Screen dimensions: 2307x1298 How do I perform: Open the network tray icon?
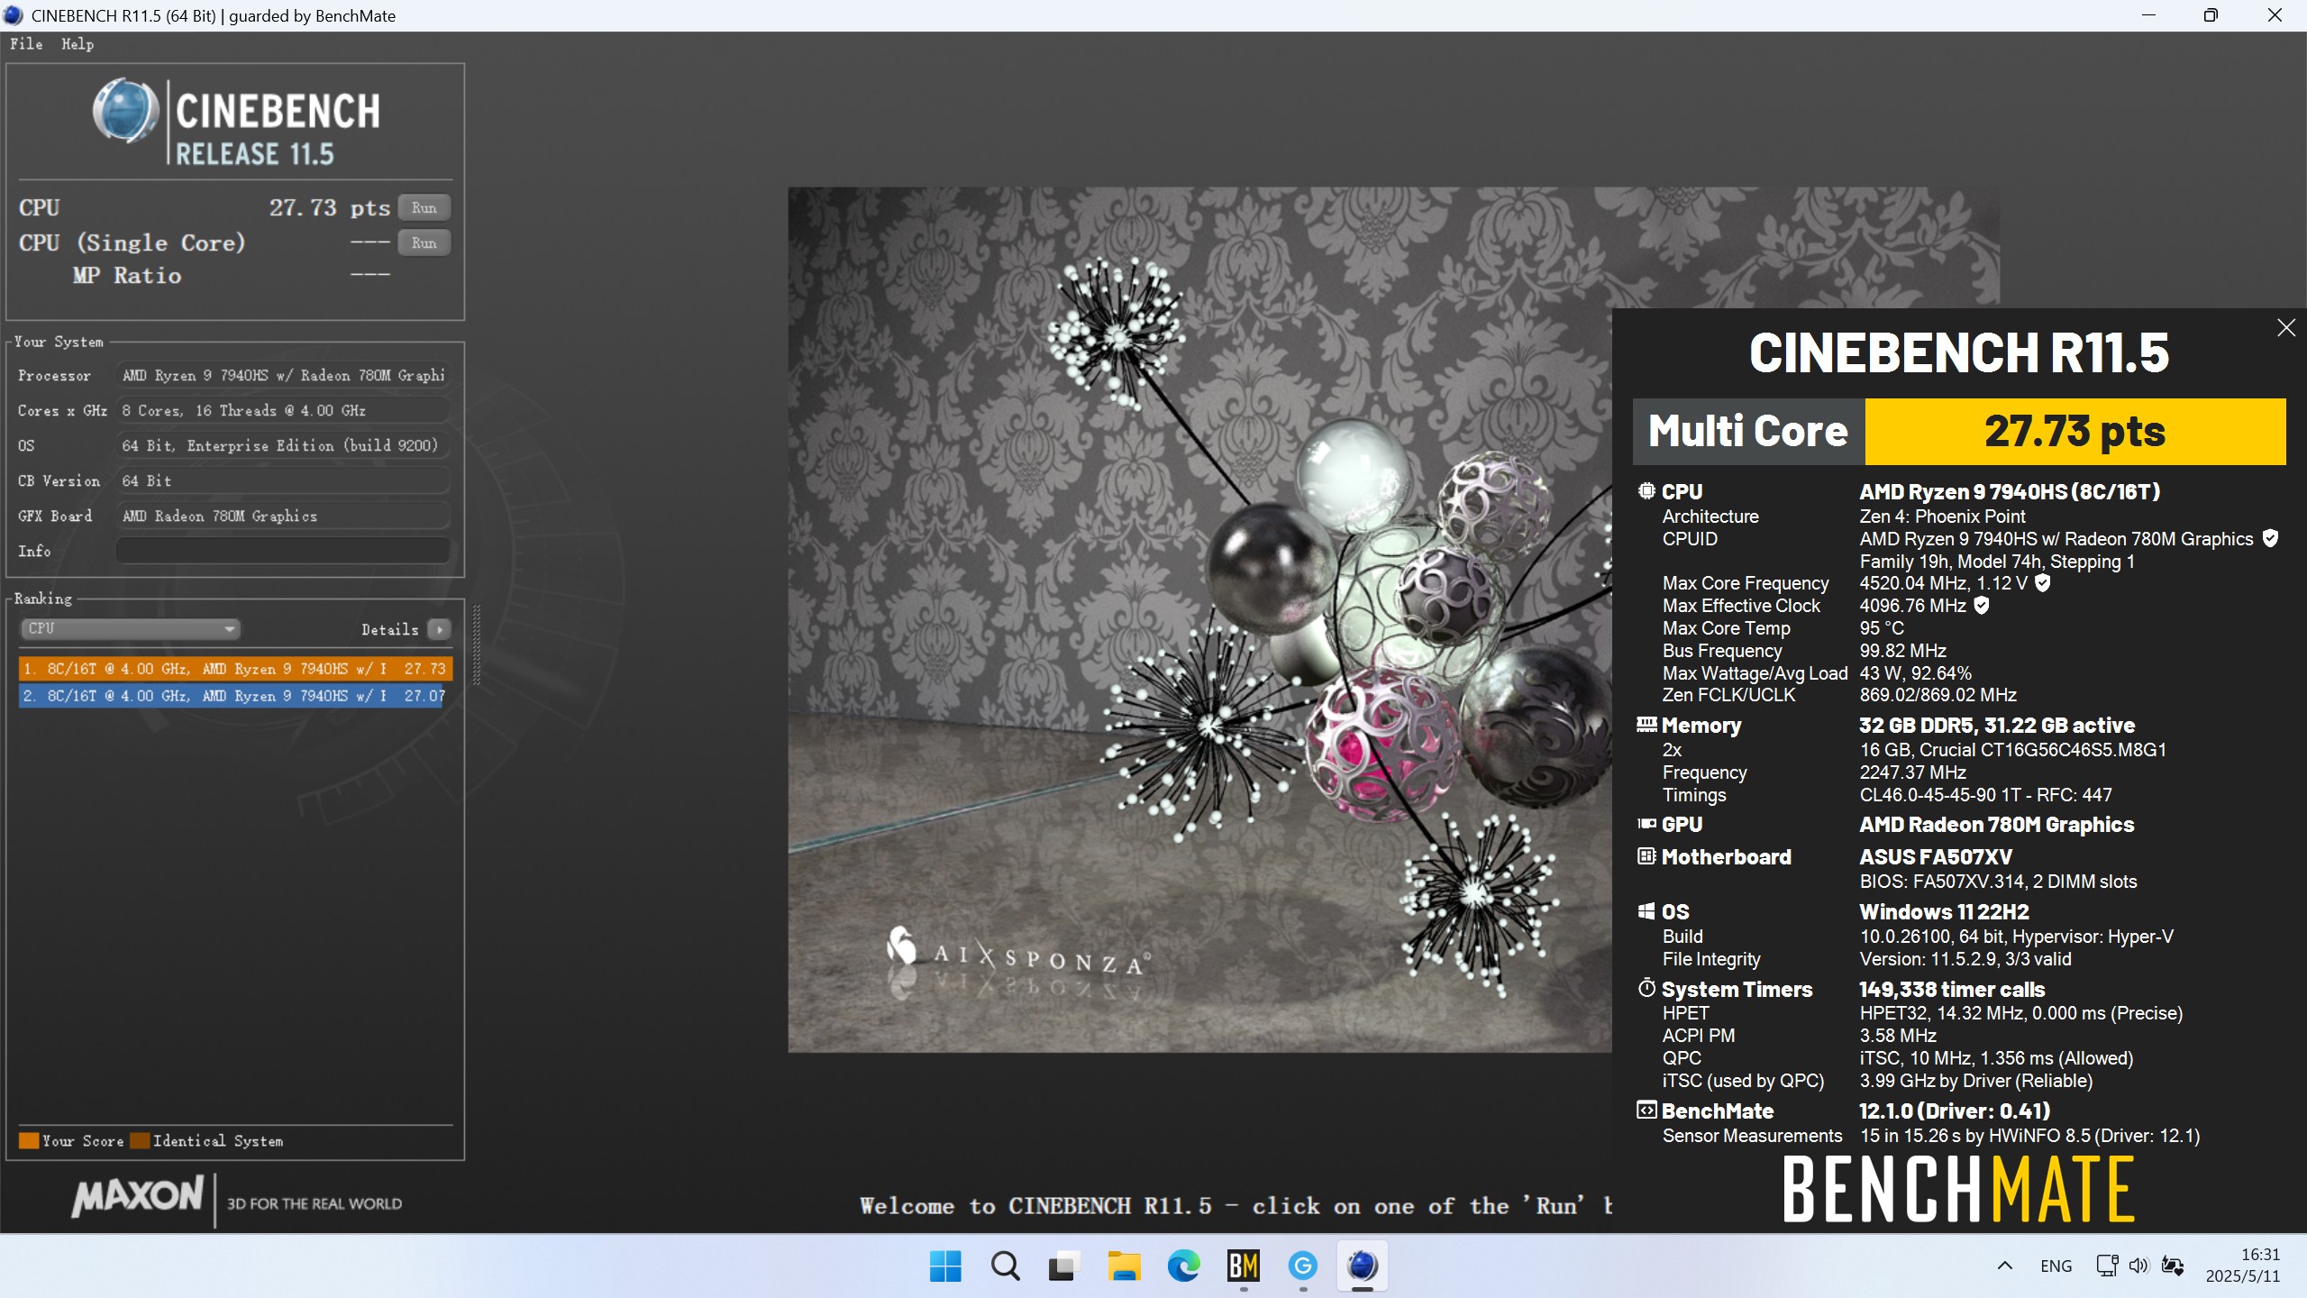click(2107, 1266)
